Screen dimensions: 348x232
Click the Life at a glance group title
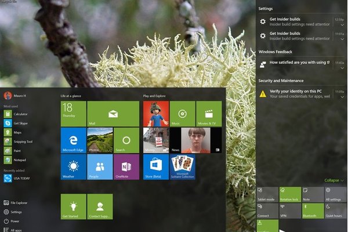tap(71, 96)
